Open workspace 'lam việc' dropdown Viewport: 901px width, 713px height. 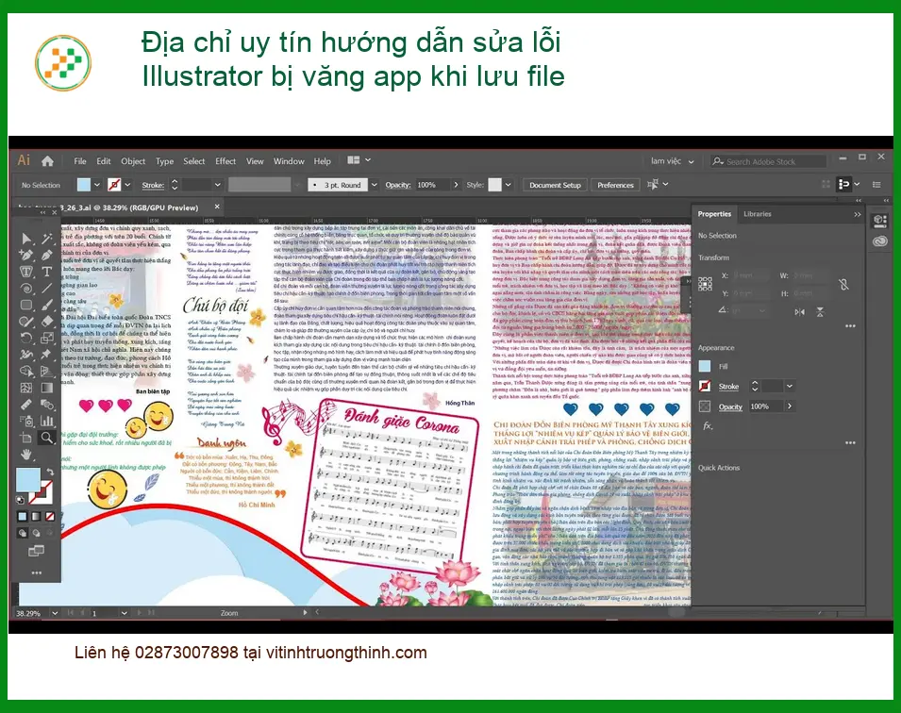(x=673, y=161)
